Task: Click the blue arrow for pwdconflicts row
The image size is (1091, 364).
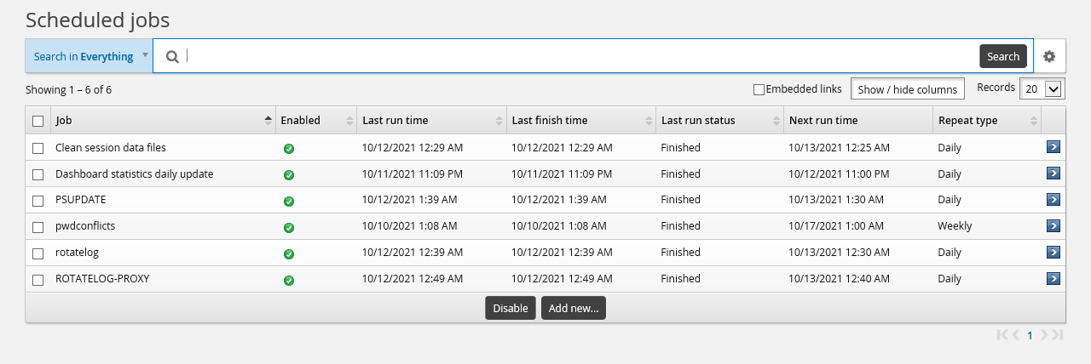Action: point(1053,226)
